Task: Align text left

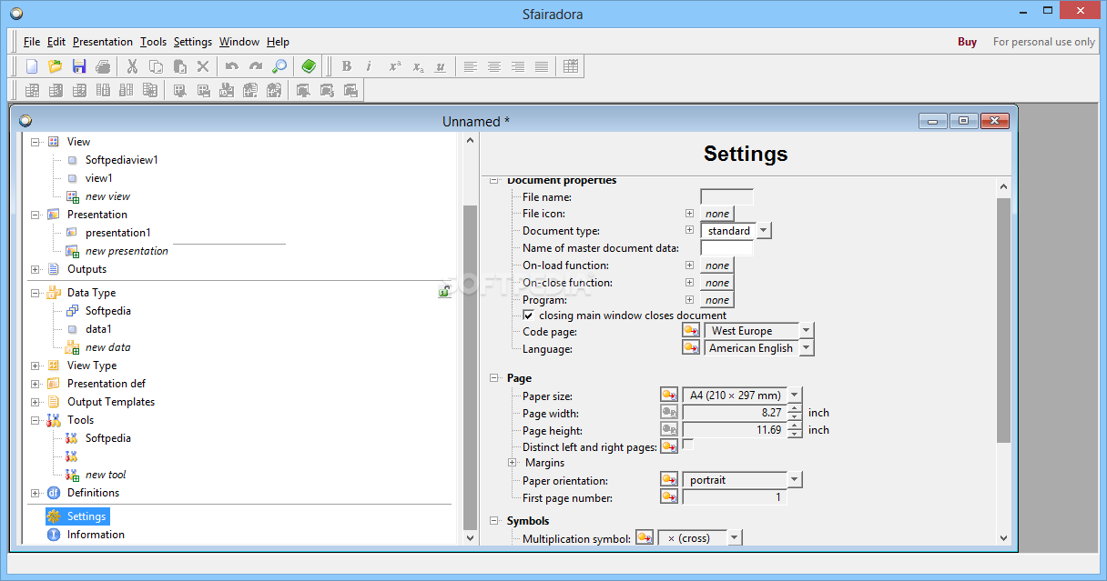Action: pyautogui.click(x=471, y=66)
